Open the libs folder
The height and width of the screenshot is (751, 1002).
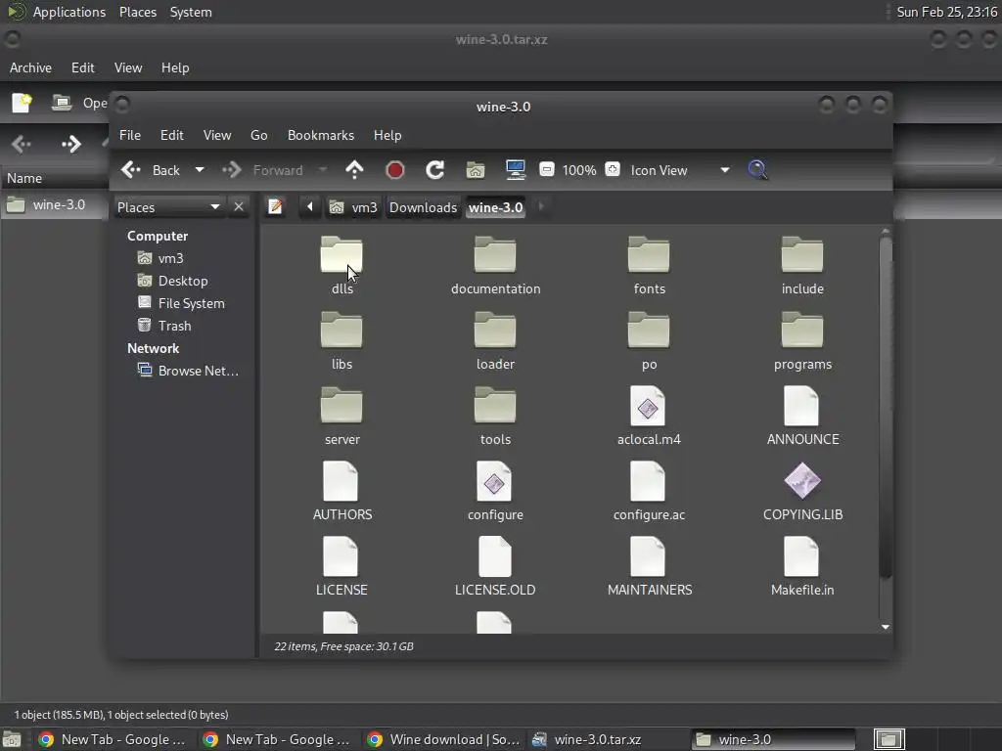tap(342, 339)
